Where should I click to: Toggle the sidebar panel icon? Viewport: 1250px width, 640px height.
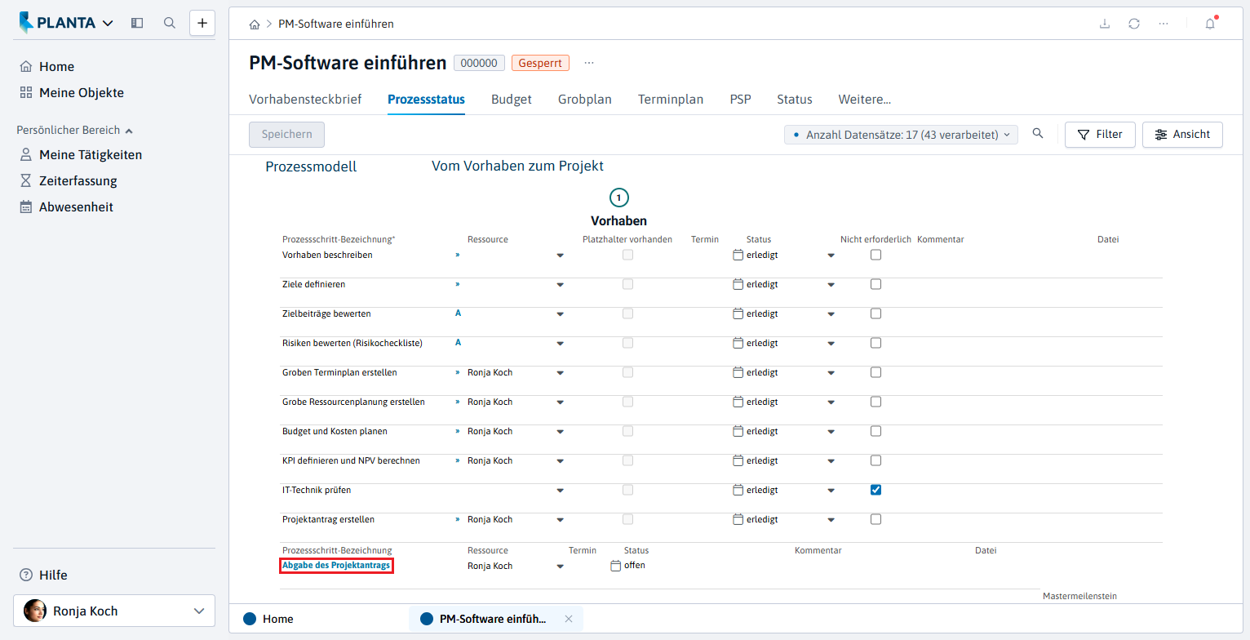[x=137, y=23]
